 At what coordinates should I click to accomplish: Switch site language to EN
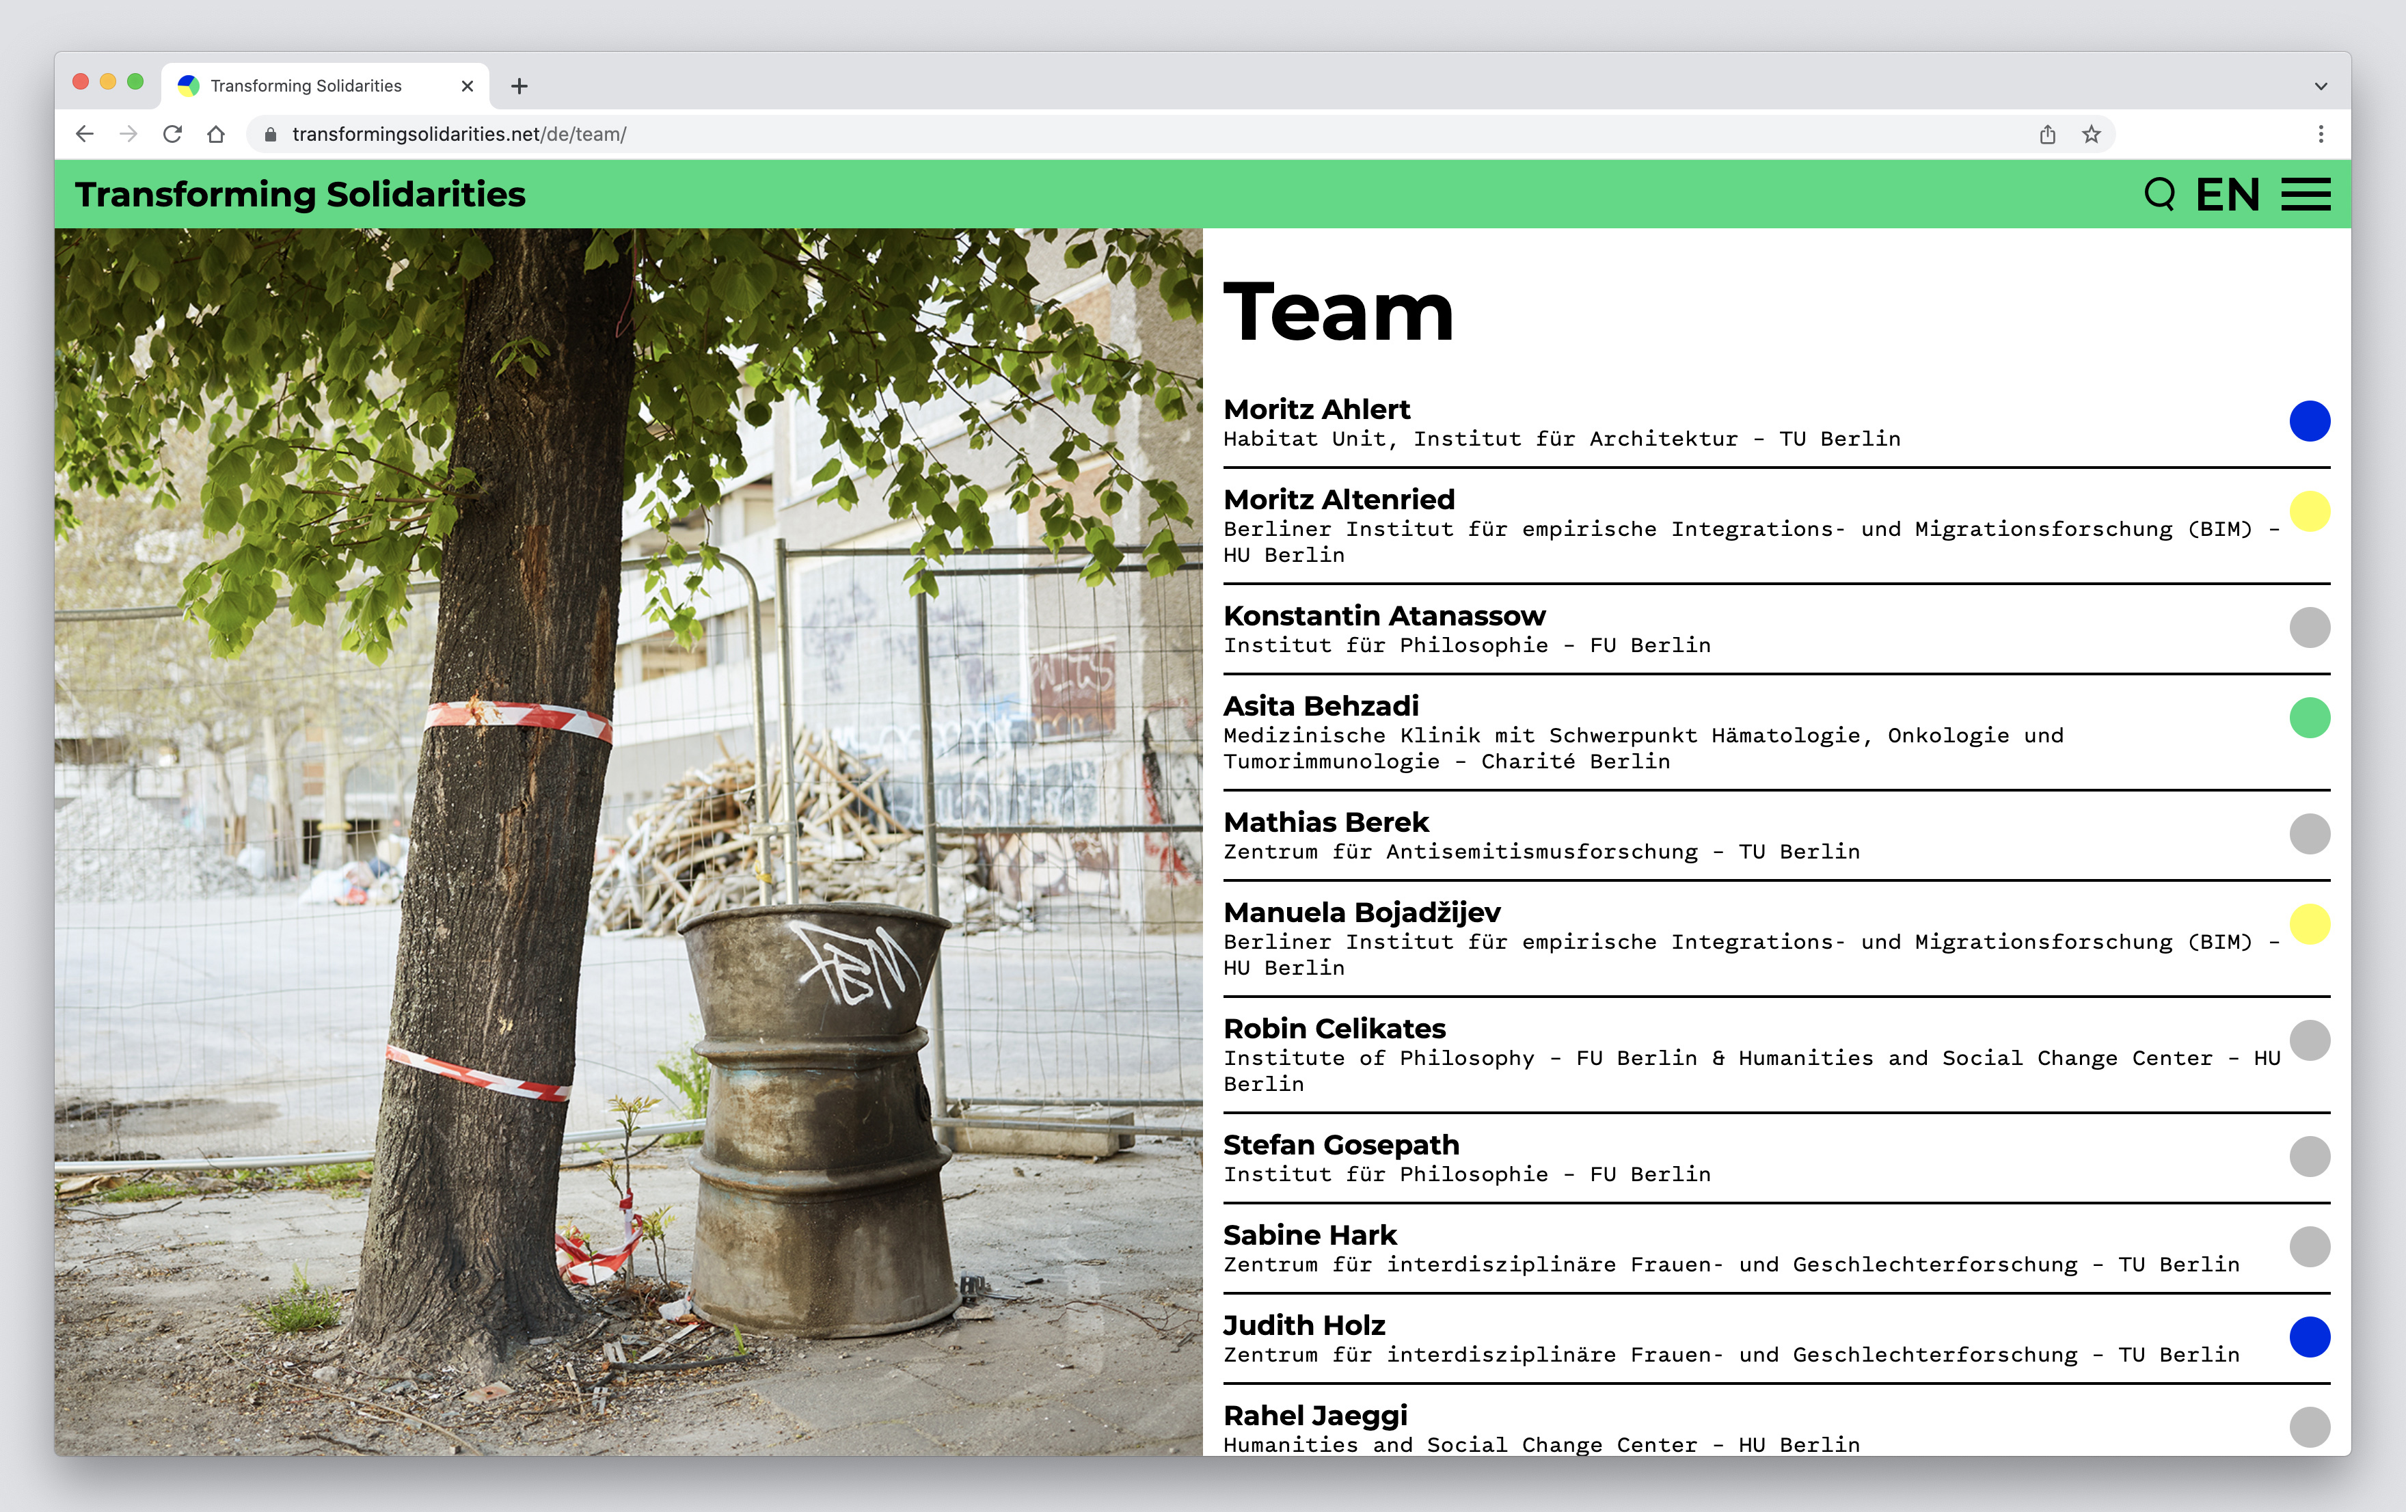pyautogui.click(x=2227, y=194)
